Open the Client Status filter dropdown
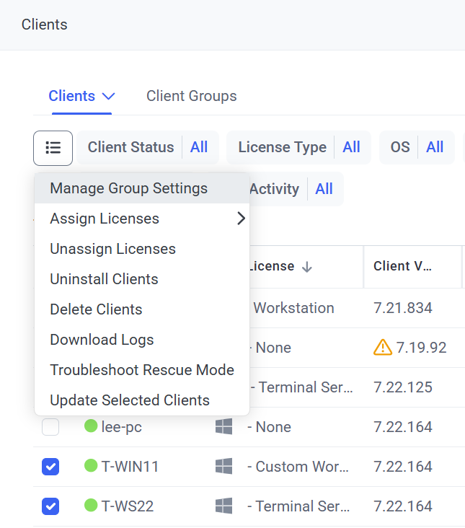Image resolution: width=465 pixels, height=528 pixels. (148, 147)
